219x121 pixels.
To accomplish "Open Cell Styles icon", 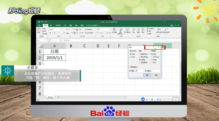I will [127, 29].
